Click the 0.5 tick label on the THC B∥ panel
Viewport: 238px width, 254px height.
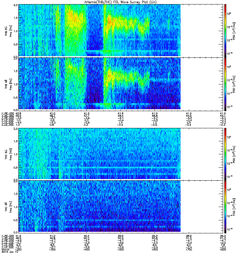[x=16, y=220]
